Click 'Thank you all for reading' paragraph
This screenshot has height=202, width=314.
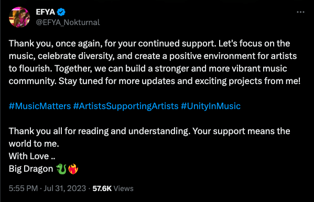(149, 137)
